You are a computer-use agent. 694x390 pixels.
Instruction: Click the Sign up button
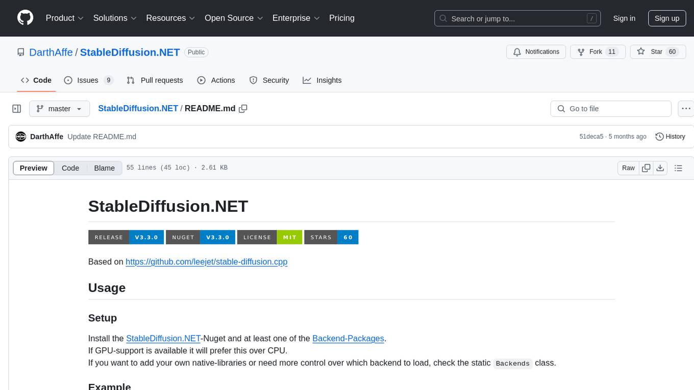pos(667,18)
